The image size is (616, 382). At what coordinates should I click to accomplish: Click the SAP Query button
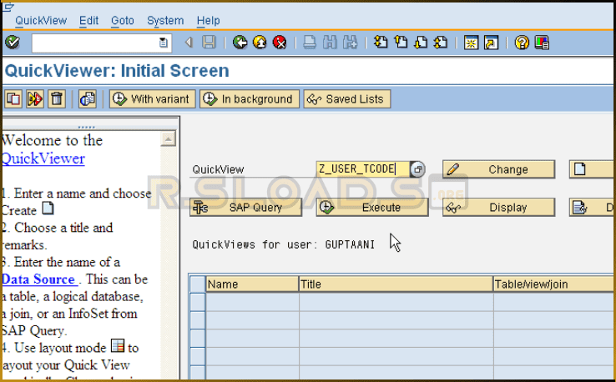[x=245, y=207]
